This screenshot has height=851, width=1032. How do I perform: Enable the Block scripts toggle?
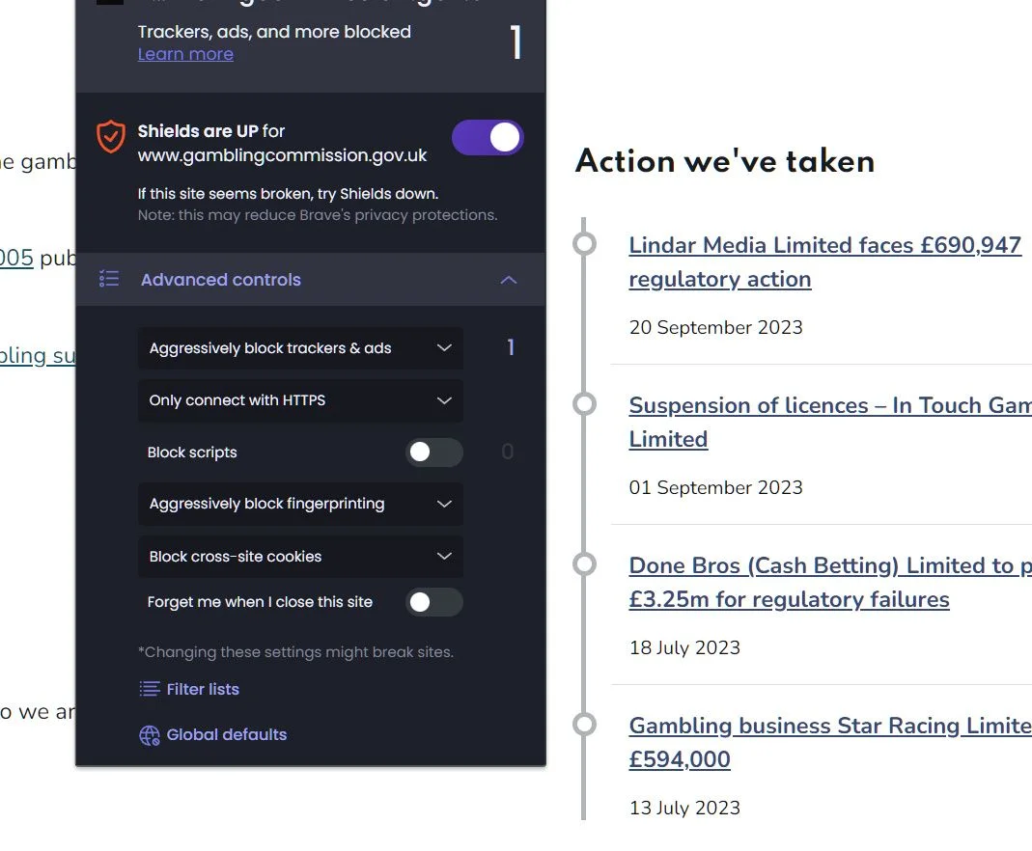(434, 452)
